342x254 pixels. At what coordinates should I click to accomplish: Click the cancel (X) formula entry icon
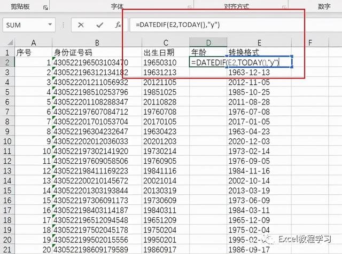click(x=81, y=25)
